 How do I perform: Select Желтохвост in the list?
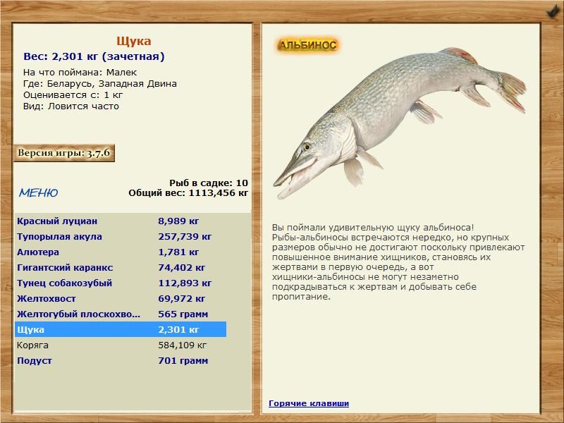point(121,298)
